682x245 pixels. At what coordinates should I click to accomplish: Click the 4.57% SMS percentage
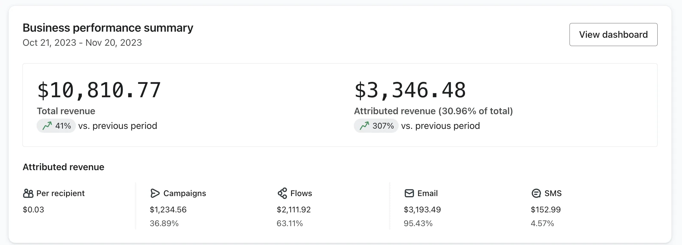click(x=542, y=223)
